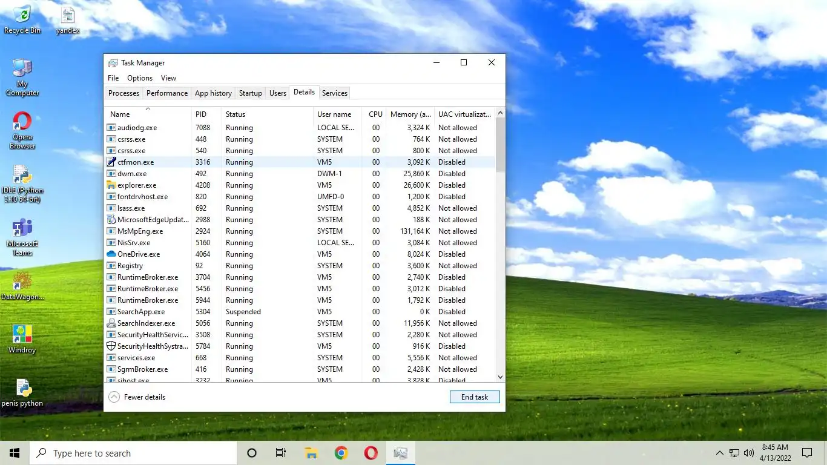
Task: Click Task Manager taskbar icon
Action: click(400, 453)
